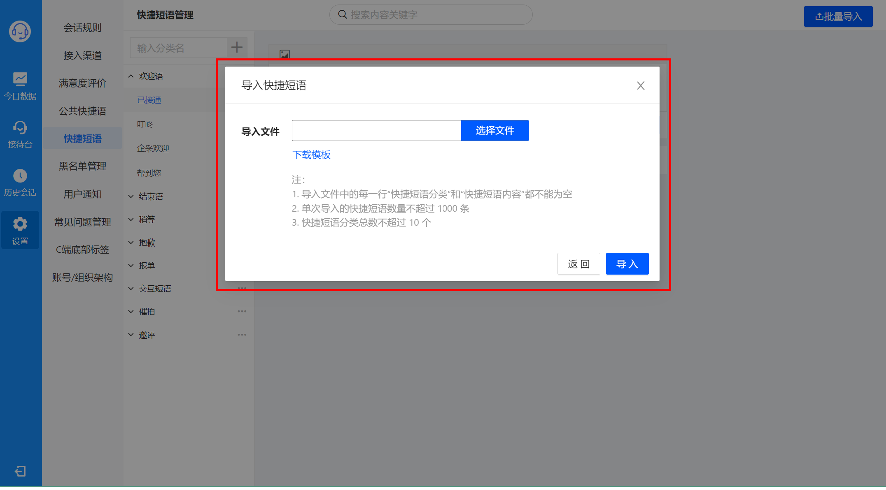Select 快捷短语 menu item
Screen dimensions: 886x490
coord(83,138)
